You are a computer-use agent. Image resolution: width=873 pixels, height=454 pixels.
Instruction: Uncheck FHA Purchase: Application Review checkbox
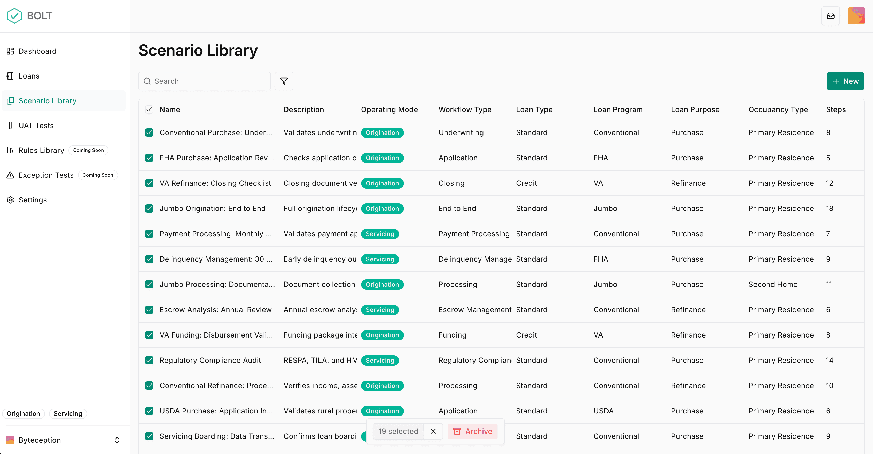tap(149, 158)
